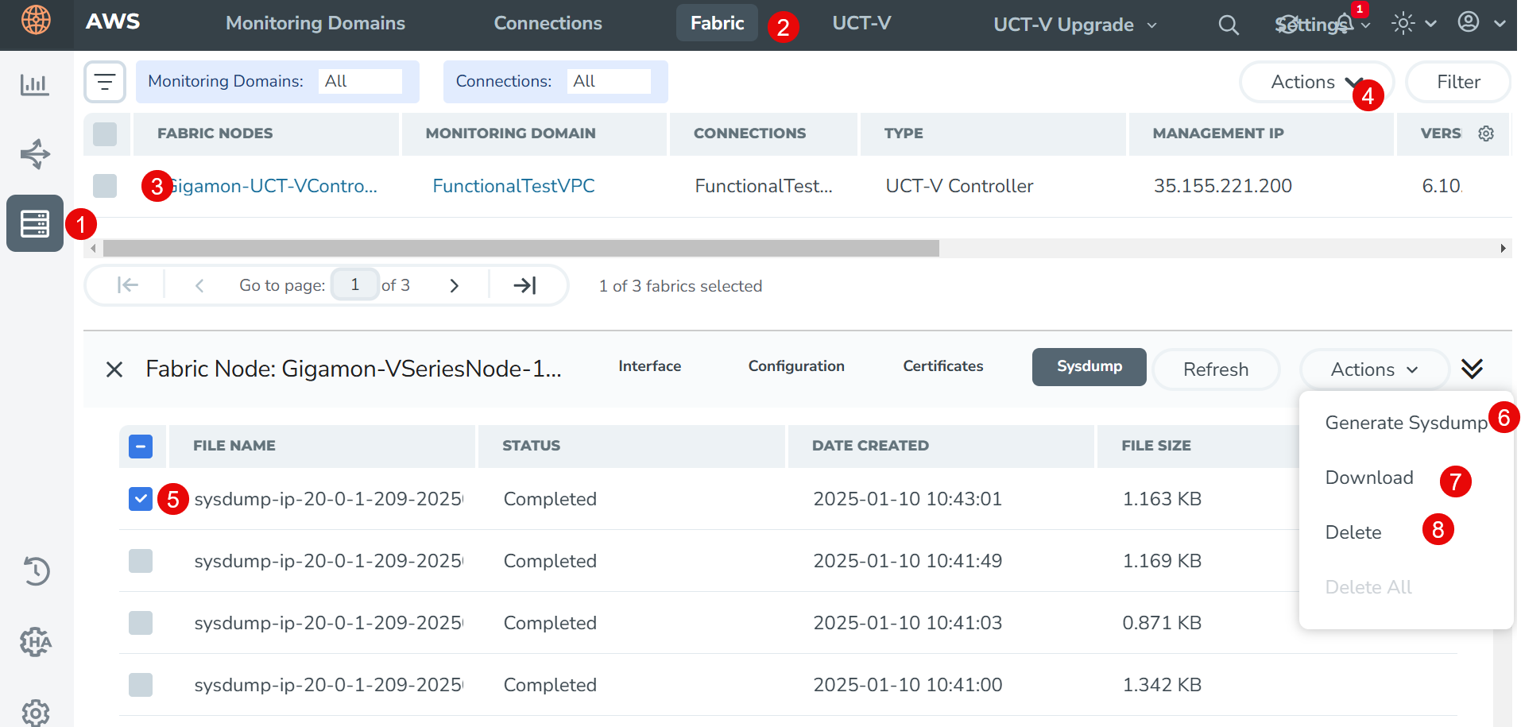The width and height of the screenshot is (1521, 727).
Task: Click the search magnifier icon in top bar
Action: coord(1228,25)
